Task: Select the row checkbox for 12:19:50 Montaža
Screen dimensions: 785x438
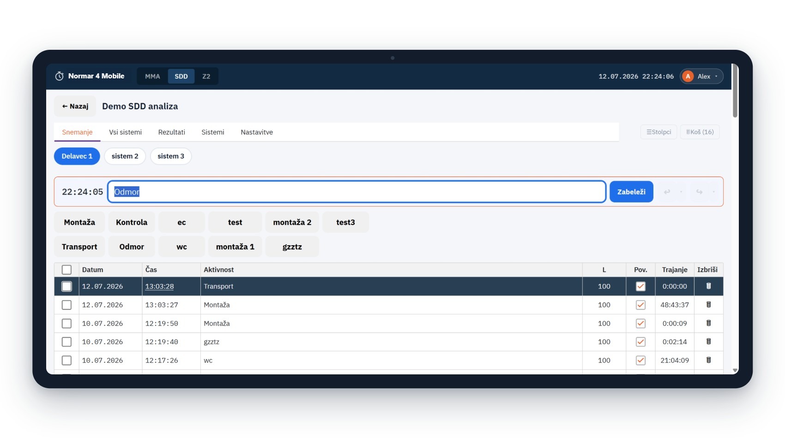Action: pyautogui.click(x=66, y=323)
